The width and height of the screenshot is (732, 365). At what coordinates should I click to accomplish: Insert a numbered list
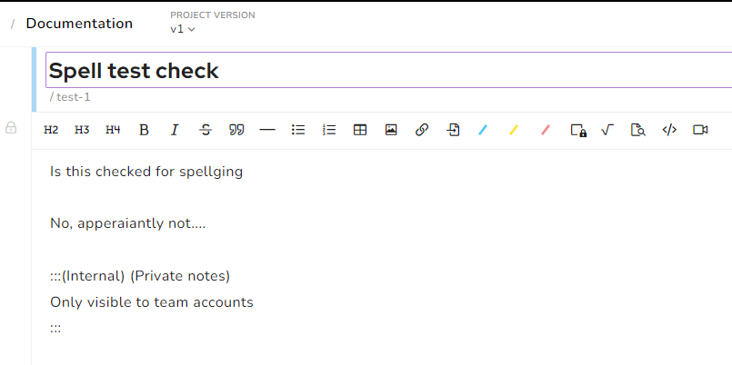point(329,130)
